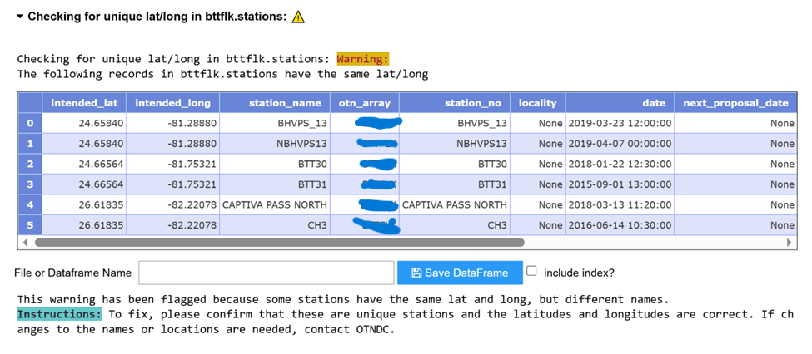Image resolution: width=812 pixels, height=354 pixels.
Task: Click station_name cell BHVPS_13
Action: [x=275, y=124]
